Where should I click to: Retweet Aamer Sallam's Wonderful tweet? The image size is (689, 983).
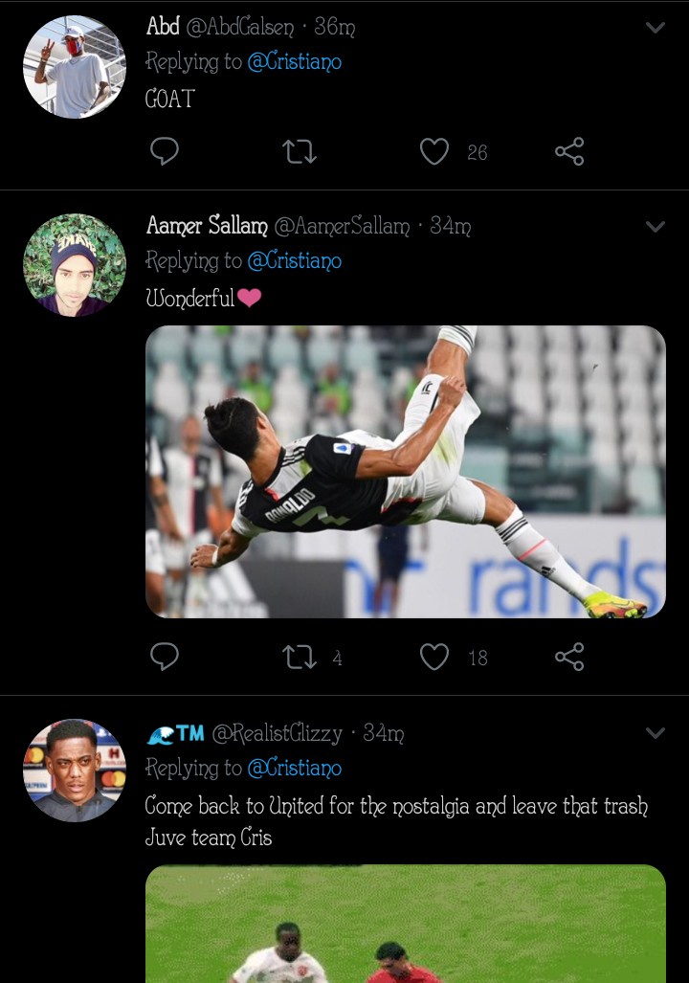[300, 657]
